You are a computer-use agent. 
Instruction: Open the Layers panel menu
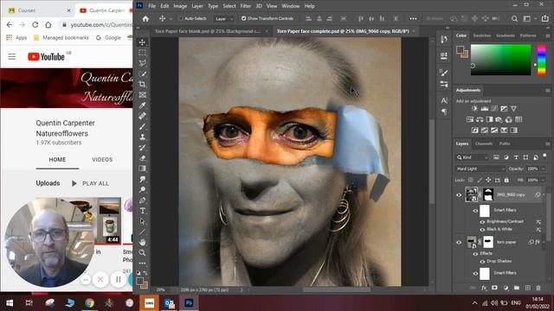pyautogui.click(x=548, y=144)
